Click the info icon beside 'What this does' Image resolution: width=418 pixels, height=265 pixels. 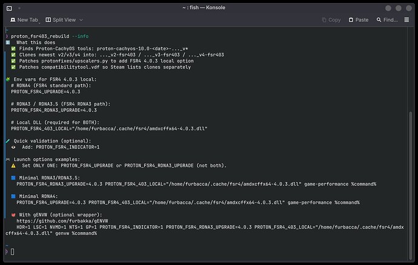8,42
